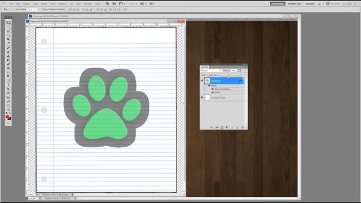
Task: Open the blend mode Normal dropdown
Action: 211,70
